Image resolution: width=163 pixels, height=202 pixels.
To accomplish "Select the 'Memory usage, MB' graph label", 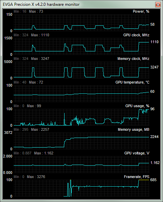I will (x=133, y=130).
